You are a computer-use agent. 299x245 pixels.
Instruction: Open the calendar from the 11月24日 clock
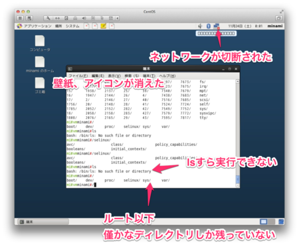pos(245,26)
